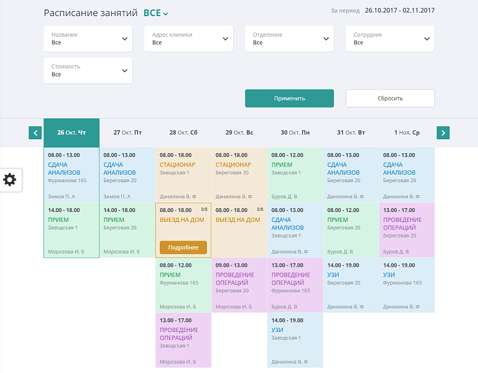Select the 30 Окт, Пн day tab
Screen dimensions: 478x373
tap(295, 132)
